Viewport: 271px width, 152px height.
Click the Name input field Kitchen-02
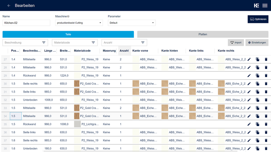(26, 23)
